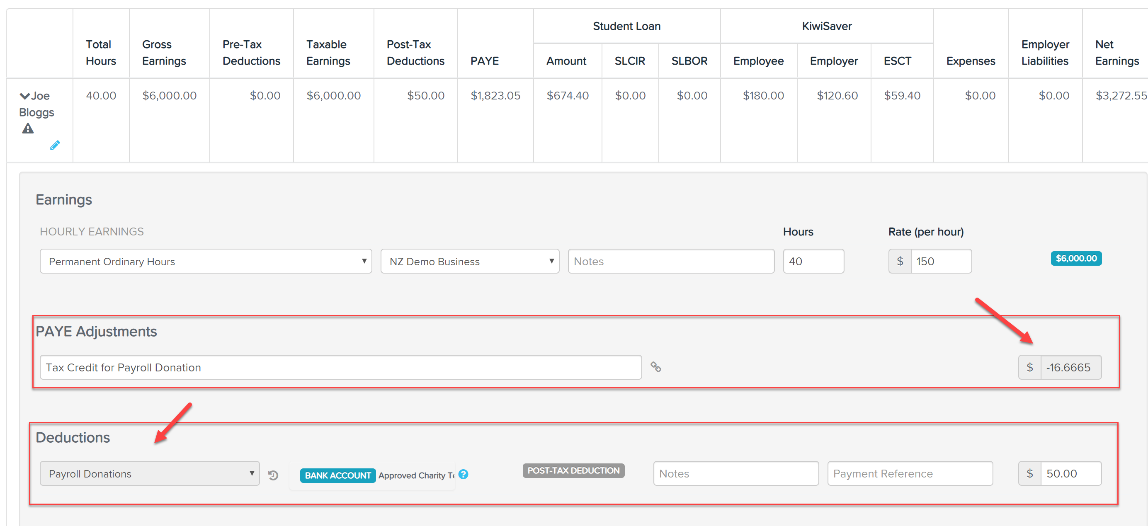Image resolution: width=1148 pixels, height=526 pixels.
Task: Click the warning triangle icon under Joe Bloggs
Action: coord(28,128)
